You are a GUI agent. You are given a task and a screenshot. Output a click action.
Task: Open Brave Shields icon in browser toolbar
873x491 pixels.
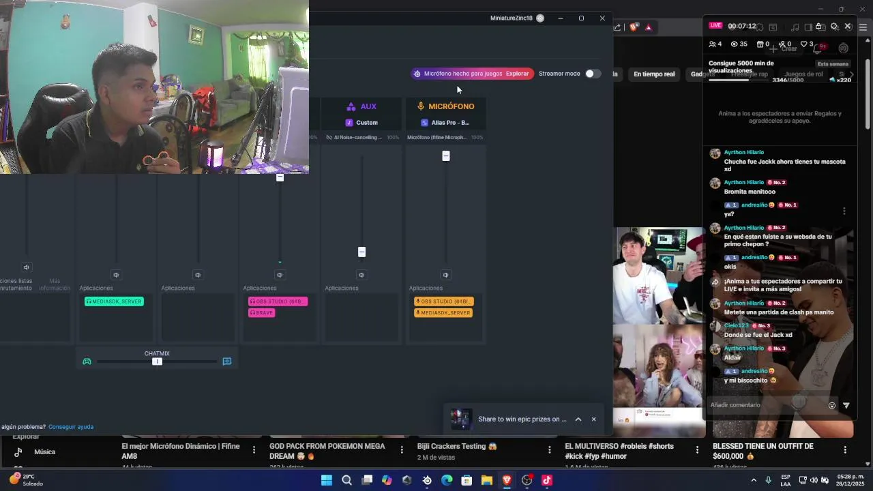pos(634,27)
